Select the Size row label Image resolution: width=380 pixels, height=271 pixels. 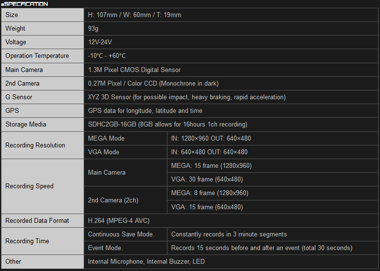point(12,15)
